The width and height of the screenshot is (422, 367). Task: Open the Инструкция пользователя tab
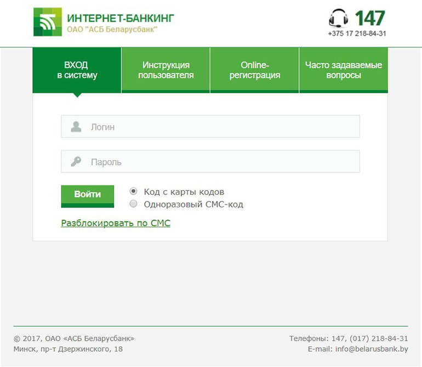tap(166, 70)
